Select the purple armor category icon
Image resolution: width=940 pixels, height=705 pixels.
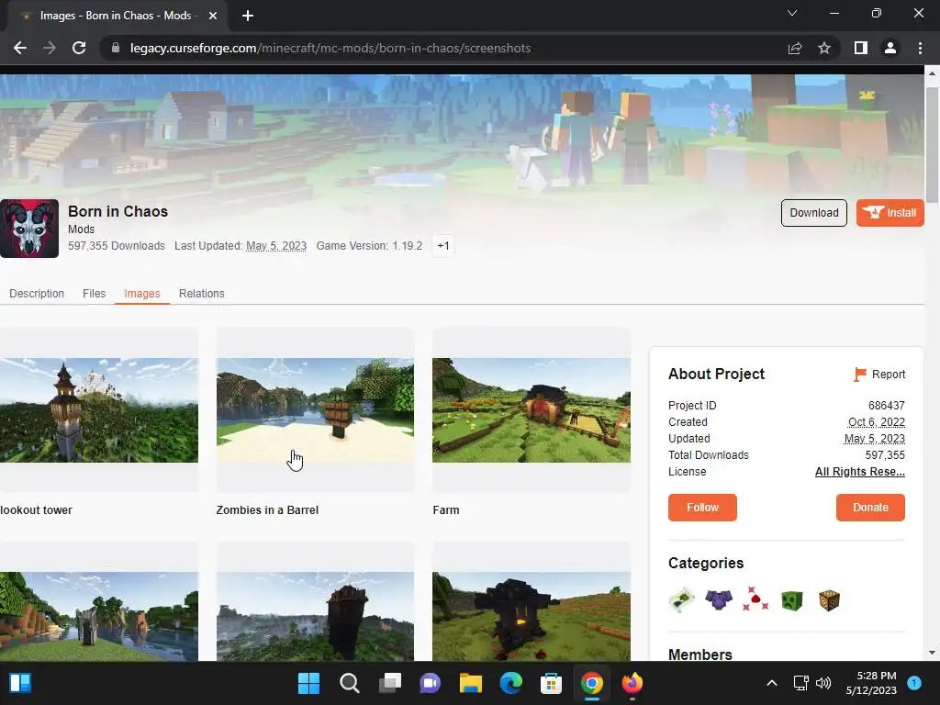point(719,599)
